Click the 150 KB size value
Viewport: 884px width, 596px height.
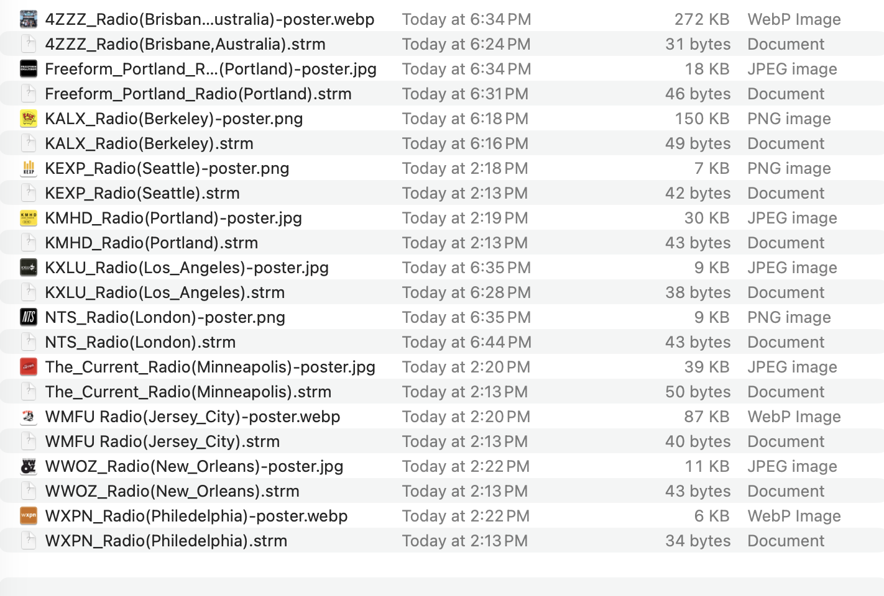click(x=702, y=119)
